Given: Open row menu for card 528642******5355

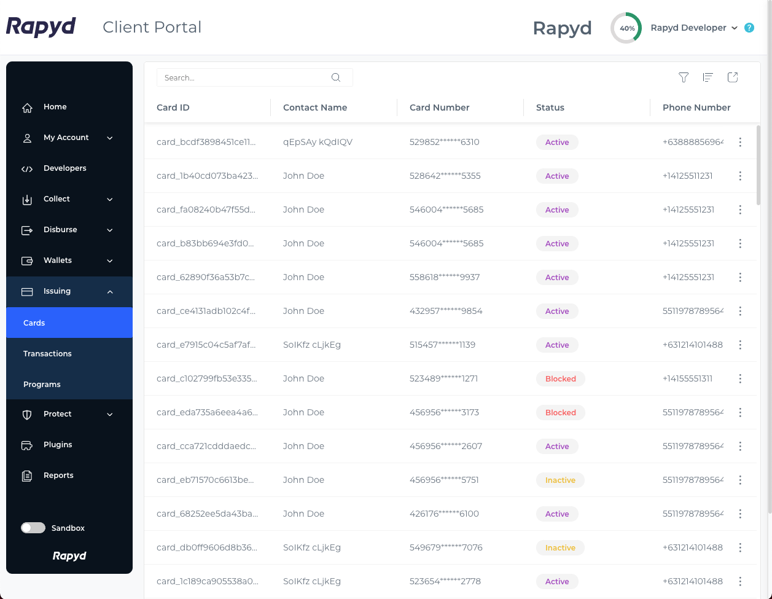Looking at the screenshot, I should tap(740, 176).
